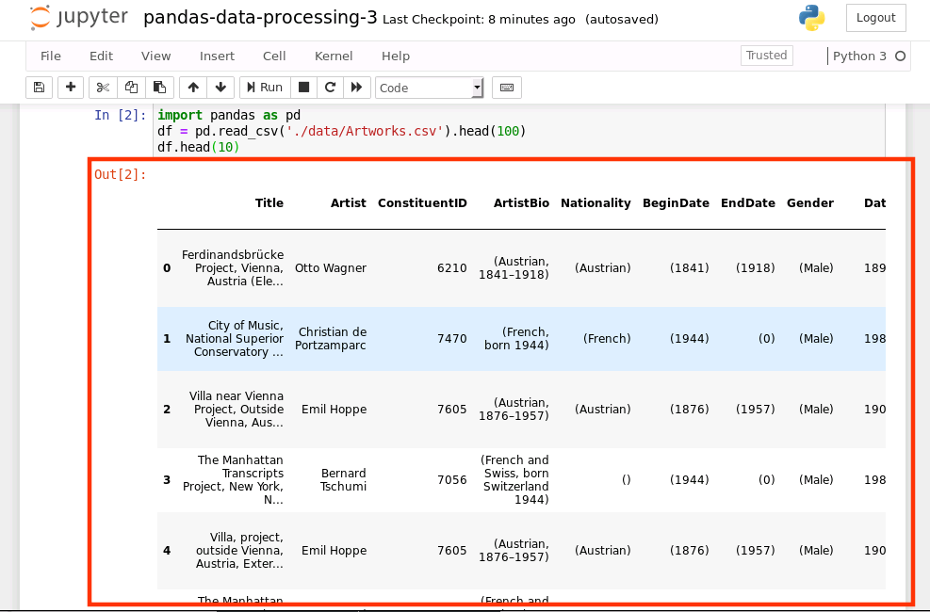Image resolution: width=930 pixels, height=612 pixels.
Task: Click EndDate value (1918)
Action: coord(755,268)
